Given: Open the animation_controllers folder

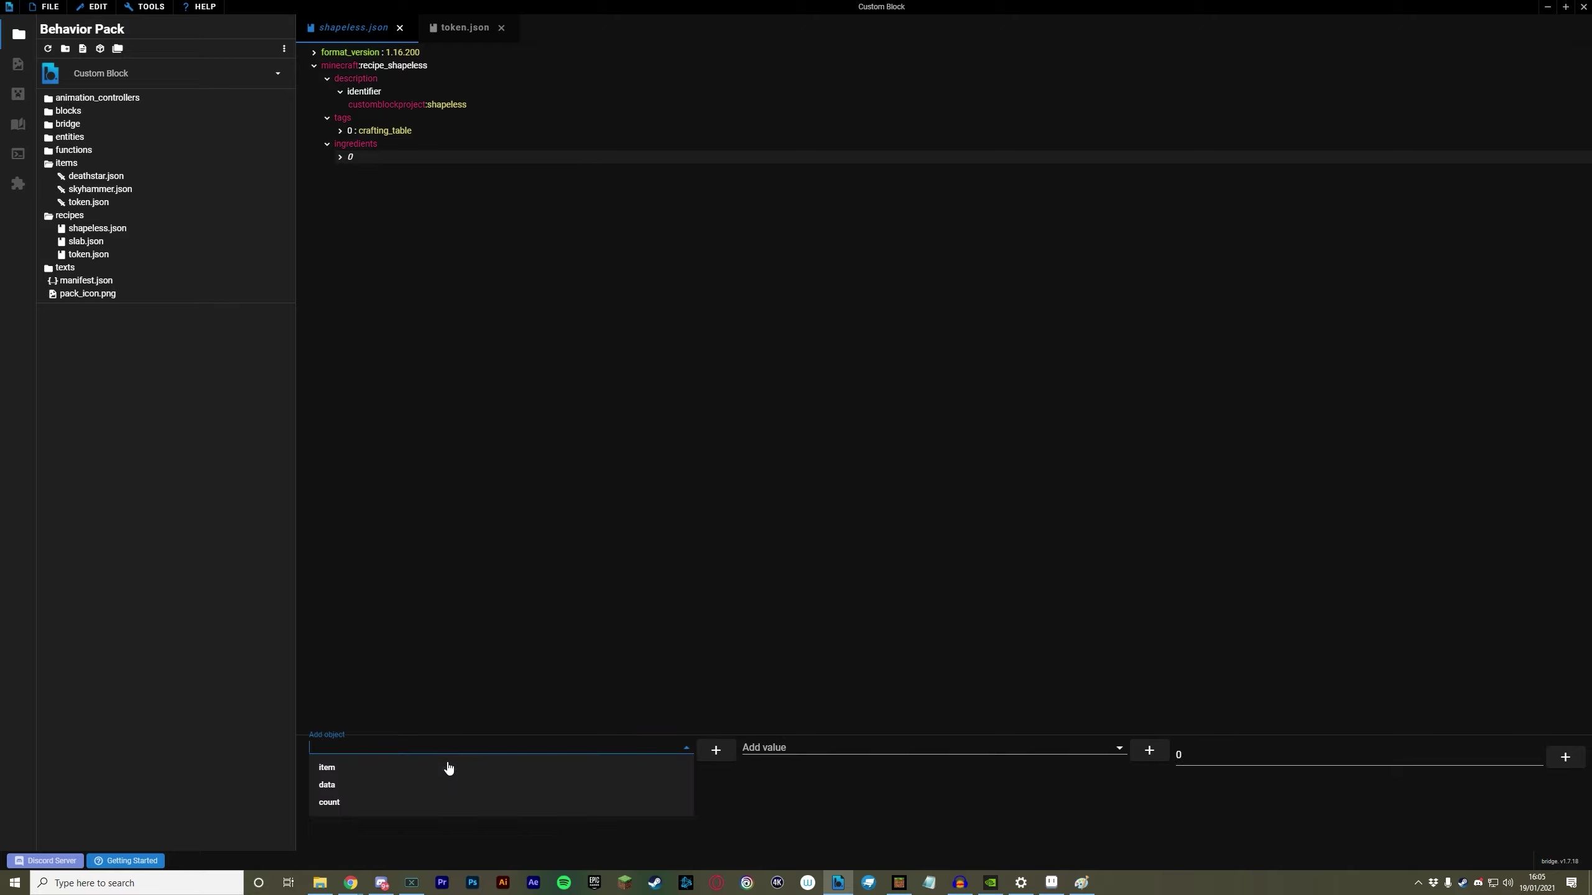Looking at the screenshot, I should click(x=97, y=98).
